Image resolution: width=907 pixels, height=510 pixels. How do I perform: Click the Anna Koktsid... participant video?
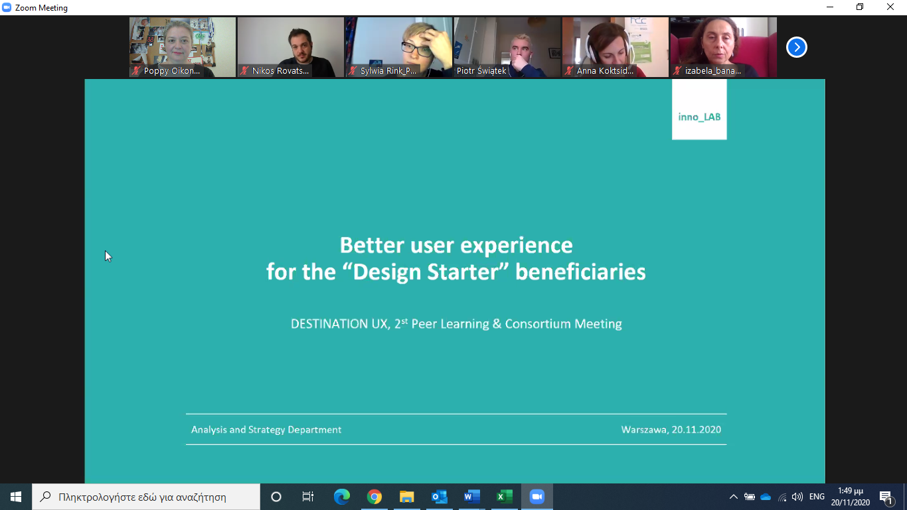(616, 47)
